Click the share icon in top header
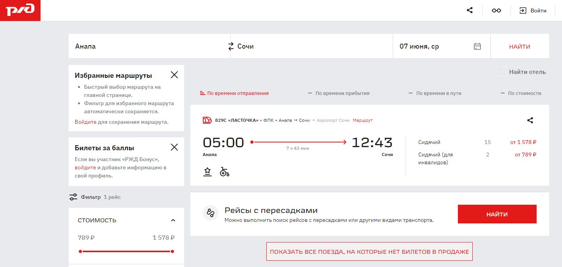562x267 pixels. (470, 11)
